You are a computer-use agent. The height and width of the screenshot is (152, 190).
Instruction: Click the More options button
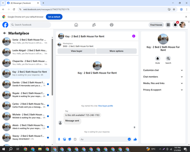click(x=116, y=51)
